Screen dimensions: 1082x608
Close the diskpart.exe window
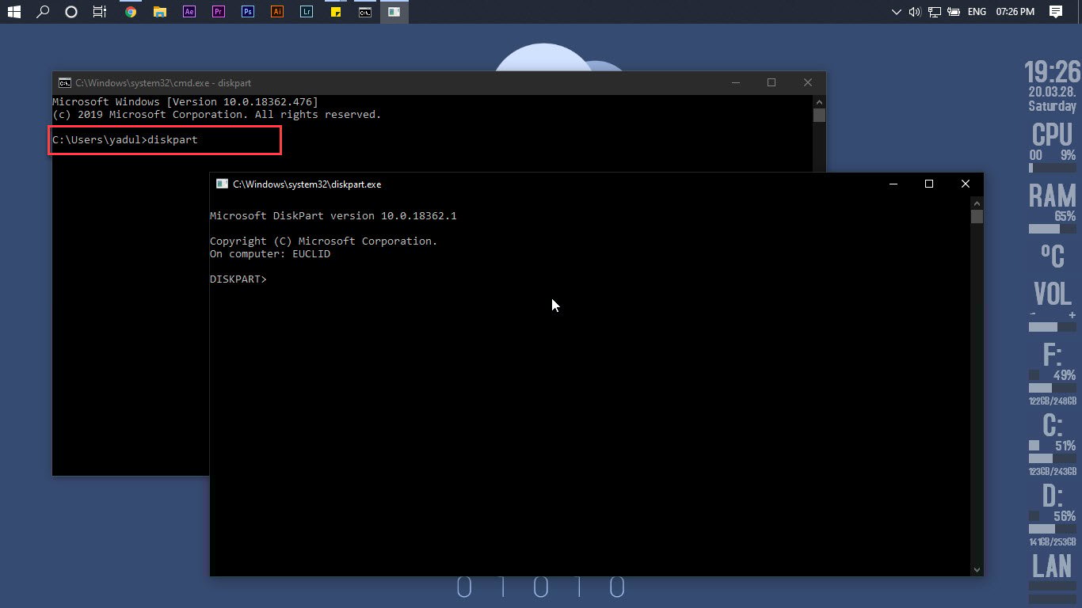pos(965,184)
